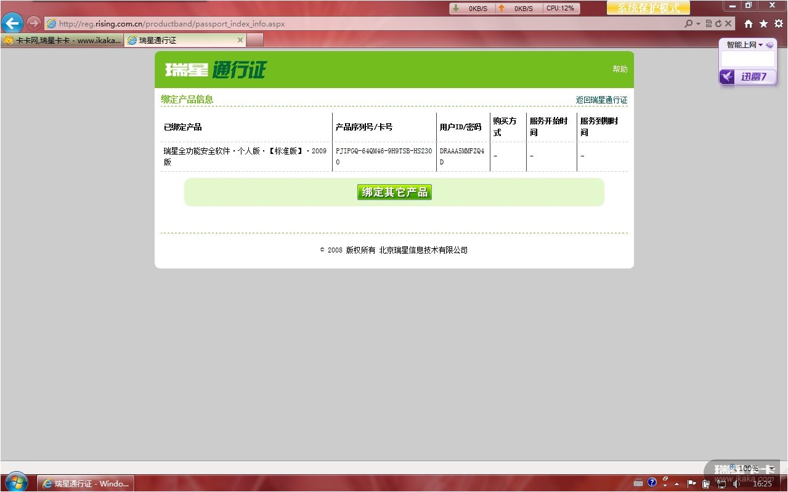This screenshot has width=788, height=492.
Task: Click the 瑞星通行证 taskbar window button
Action: pyautogui.click(x=86, y=483)
